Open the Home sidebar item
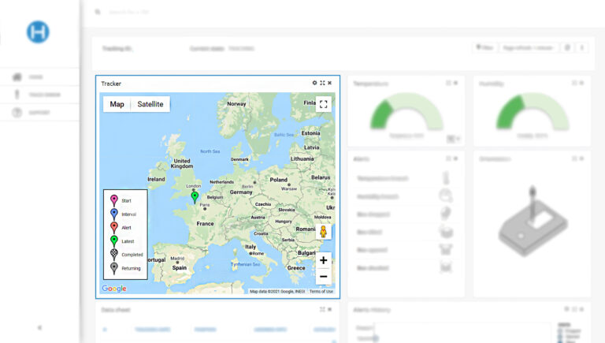 [x=39, y=76]
